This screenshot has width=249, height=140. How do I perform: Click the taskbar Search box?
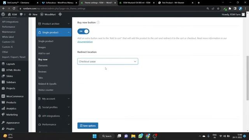point(107,136)
